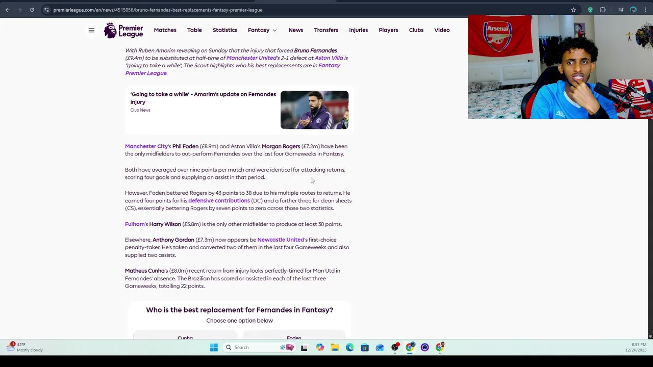Screen dimensions: 653x367
Task: Open the Fulham link
Action: pyautogui.click(x=135, y=224)
